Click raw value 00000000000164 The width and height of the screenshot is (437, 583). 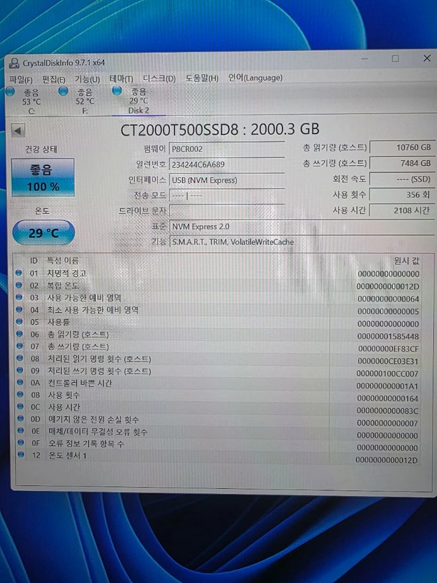pyautogui.click(x=387, y=398)
